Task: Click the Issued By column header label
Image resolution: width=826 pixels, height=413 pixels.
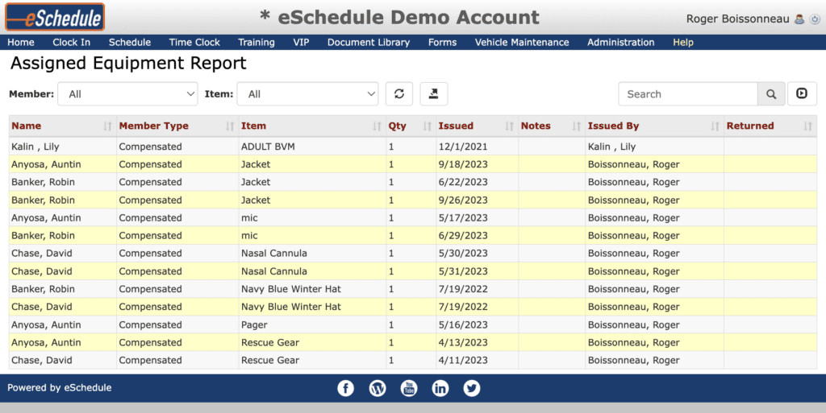Action: point(613,126)
